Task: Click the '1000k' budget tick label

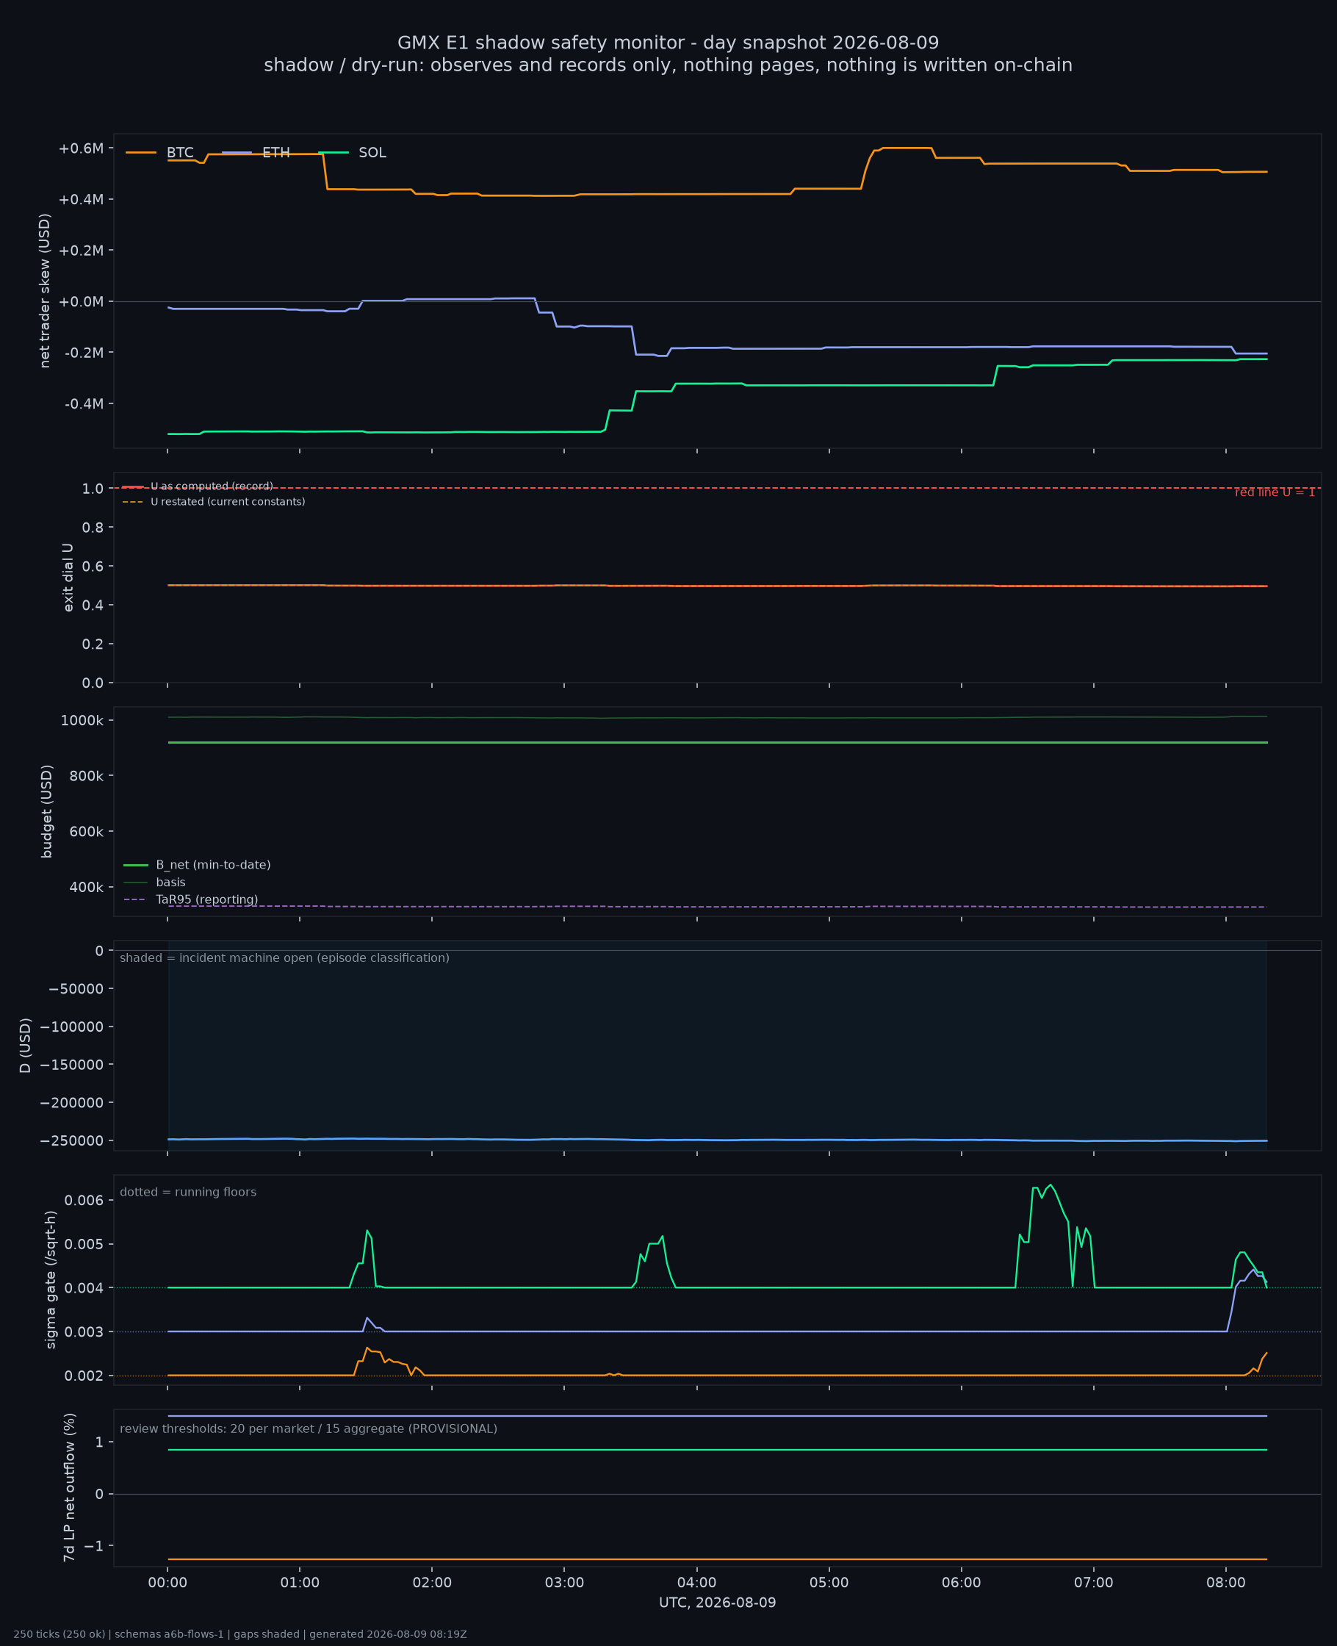Action: (82, 720)
